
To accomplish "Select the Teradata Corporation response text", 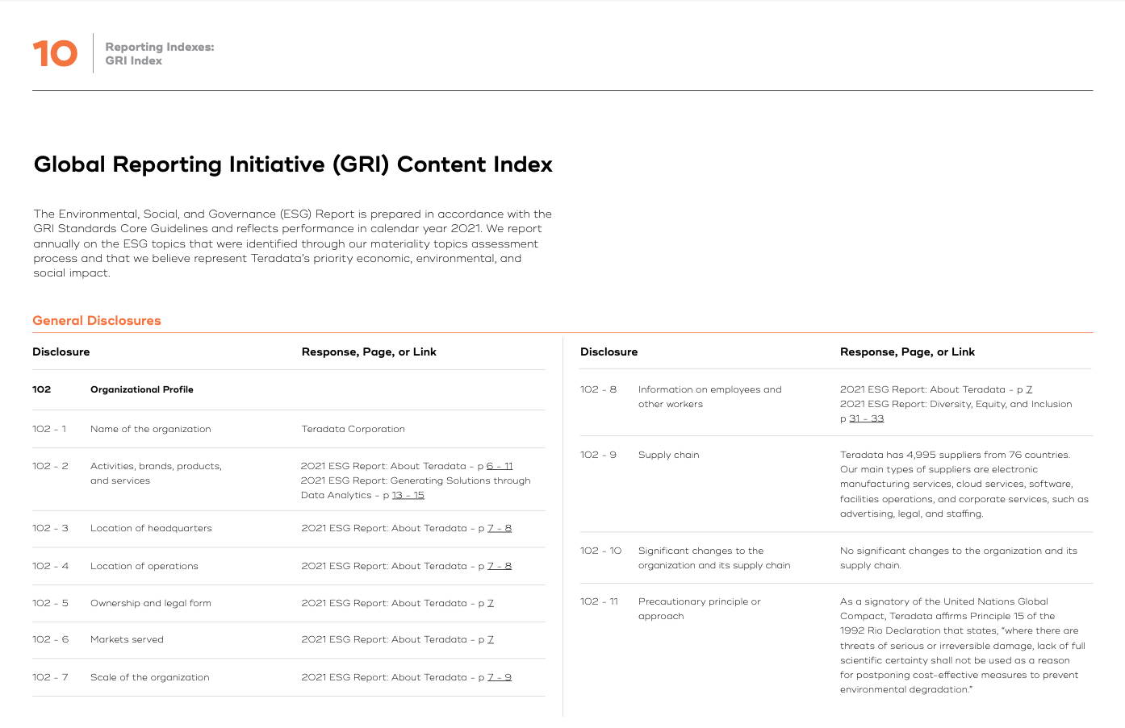I will click(353, 429).
